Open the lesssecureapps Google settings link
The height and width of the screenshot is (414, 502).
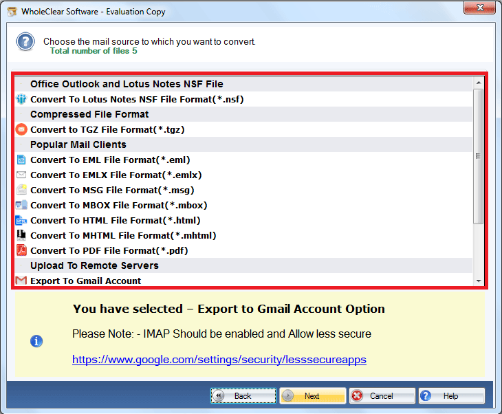[x=219, y=360]
